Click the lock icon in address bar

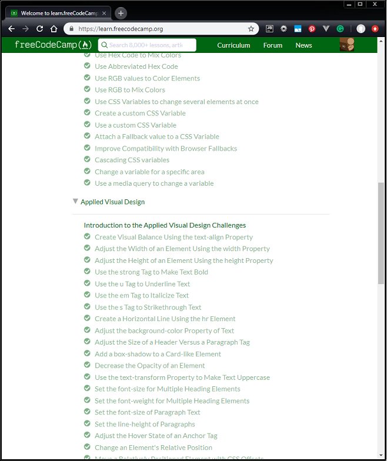[71, 29]
